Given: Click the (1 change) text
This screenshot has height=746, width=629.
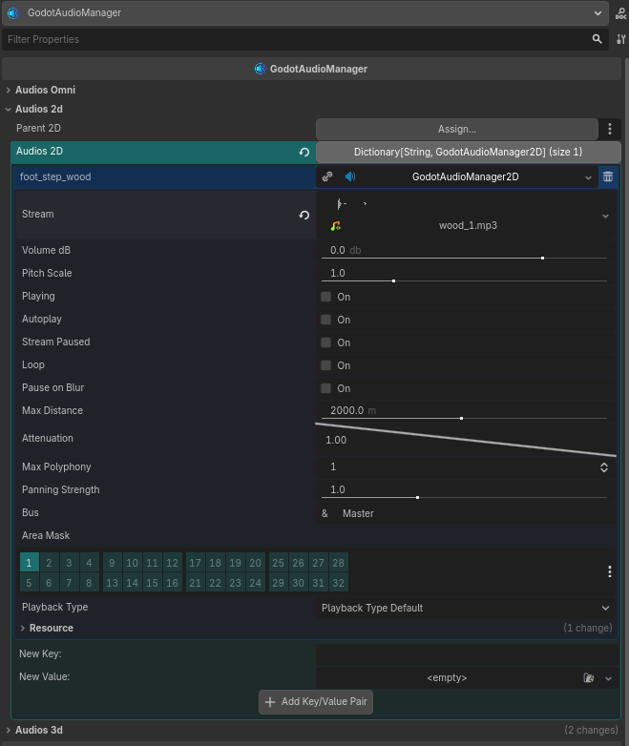Looking at the screenshot, I should (x=588, y=628).
